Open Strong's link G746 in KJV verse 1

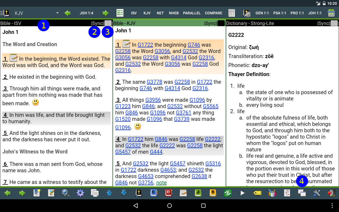tap(194, 45)
